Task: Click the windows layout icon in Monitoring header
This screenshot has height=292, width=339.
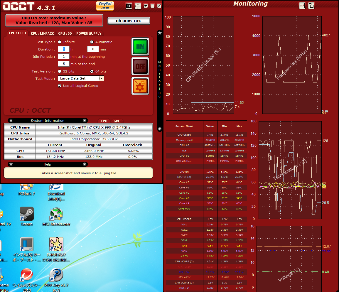Action: pos(311,6)
